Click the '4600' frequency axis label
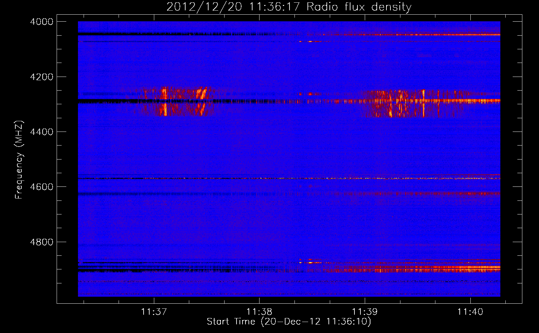Image resolution: width=539 pixels, height=333 pixels. 42,187
